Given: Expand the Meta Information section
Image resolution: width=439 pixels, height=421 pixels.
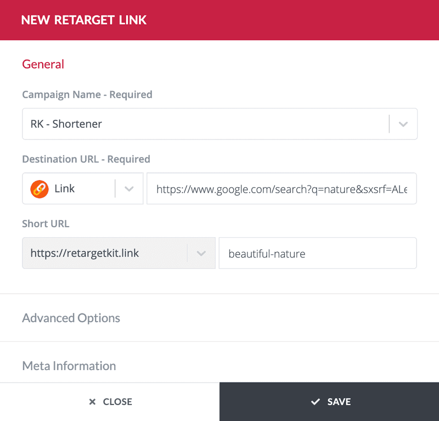Looking at the screenshot, I should [69, 366].
